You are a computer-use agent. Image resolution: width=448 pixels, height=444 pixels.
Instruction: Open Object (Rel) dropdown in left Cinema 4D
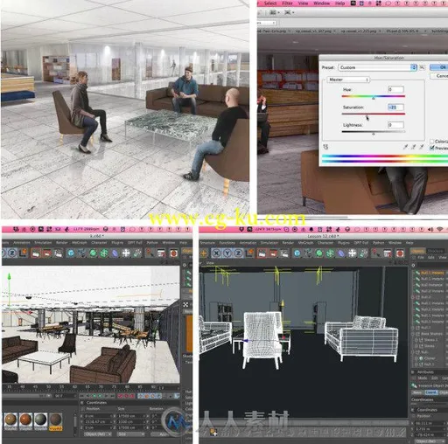point(97,434)
